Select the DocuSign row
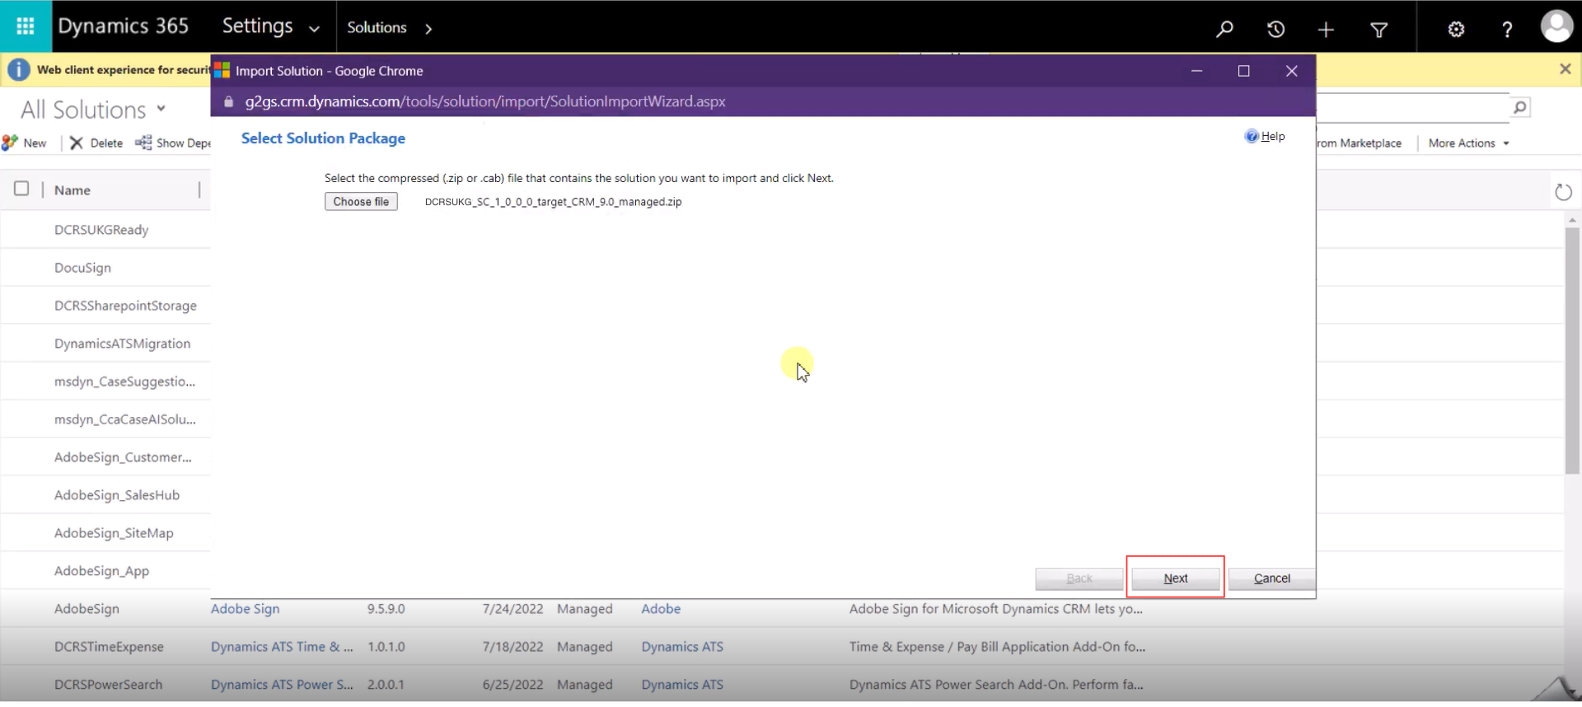 pyautogui.click(x=105, y=267)
